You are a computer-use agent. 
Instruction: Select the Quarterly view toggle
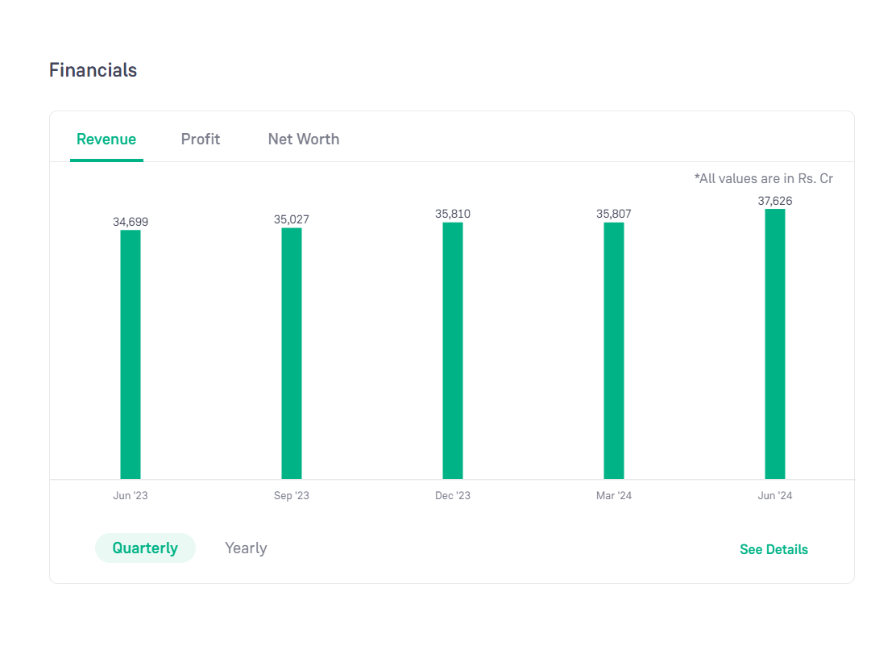coord(145,548)
